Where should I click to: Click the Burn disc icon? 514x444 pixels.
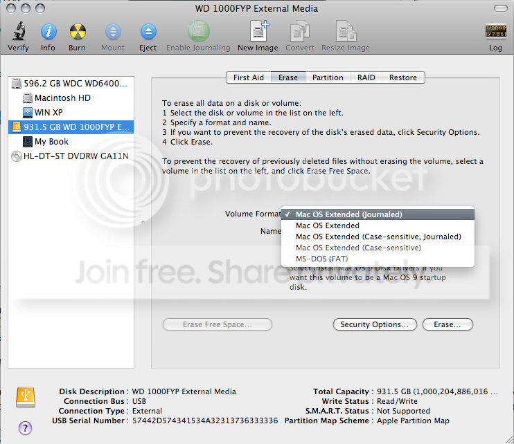(x=77, y=32)
